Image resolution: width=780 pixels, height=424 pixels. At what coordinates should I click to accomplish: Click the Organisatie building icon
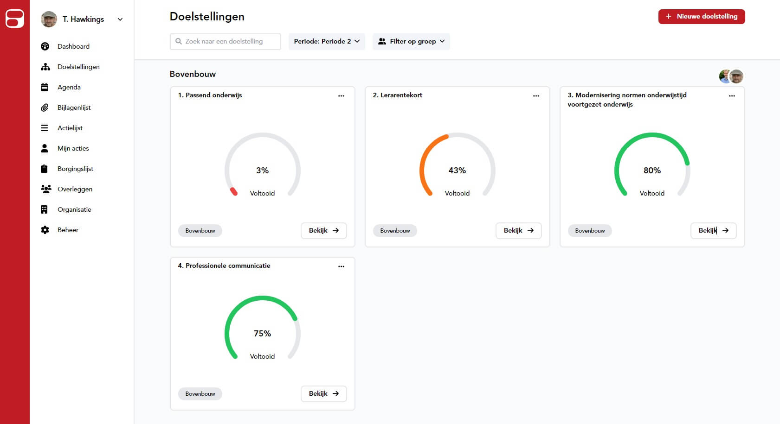[45, 209]
